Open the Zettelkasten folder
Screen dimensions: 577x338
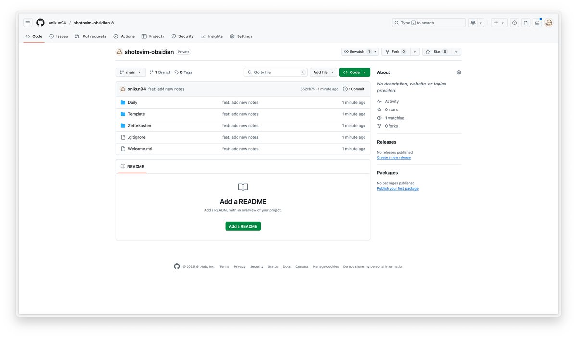pyautogui.click(x=139, y=126)
